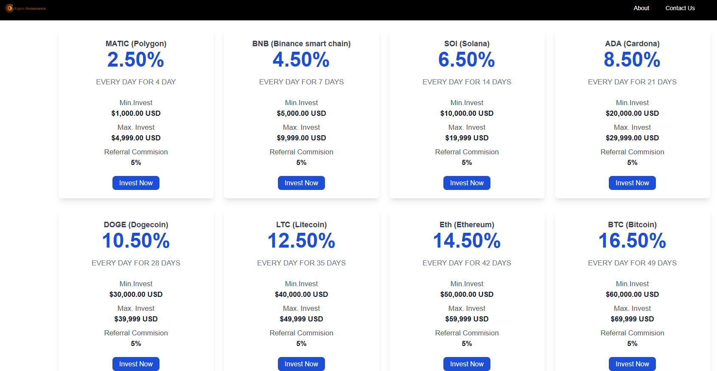Viewport: 717px width, 371px height.
Task: Select the 12.50% Litecoin rate
Action: click(301, 241)
